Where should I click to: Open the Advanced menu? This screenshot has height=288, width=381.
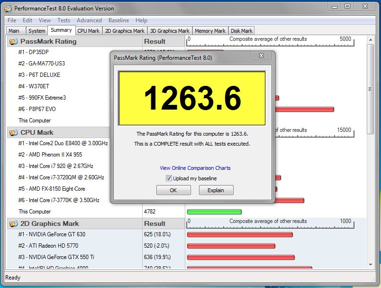(x=89, y=20)
